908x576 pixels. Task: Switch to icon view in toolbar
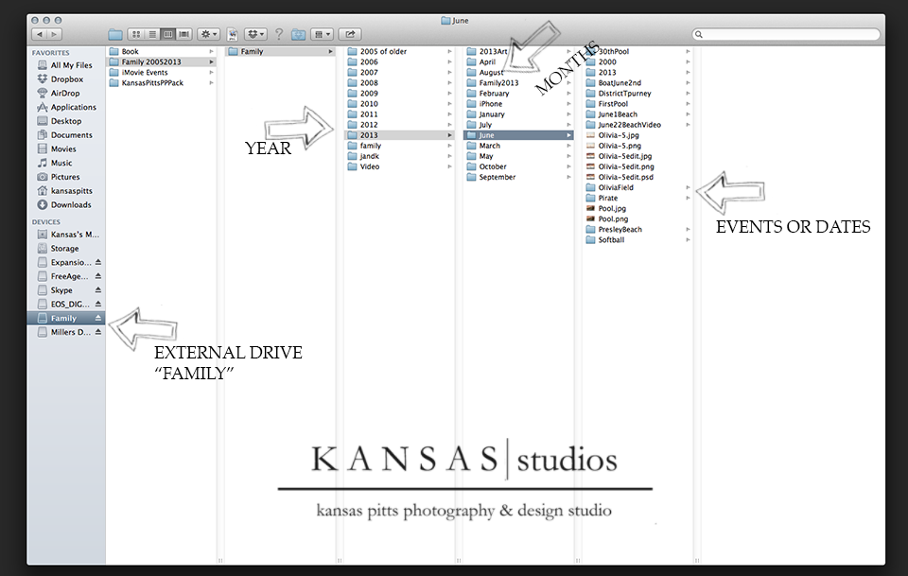(x=135, y=34)
